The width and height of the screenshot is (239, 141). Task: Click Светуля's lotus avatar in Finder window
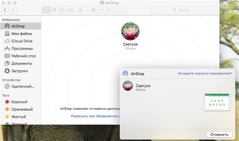130,31
